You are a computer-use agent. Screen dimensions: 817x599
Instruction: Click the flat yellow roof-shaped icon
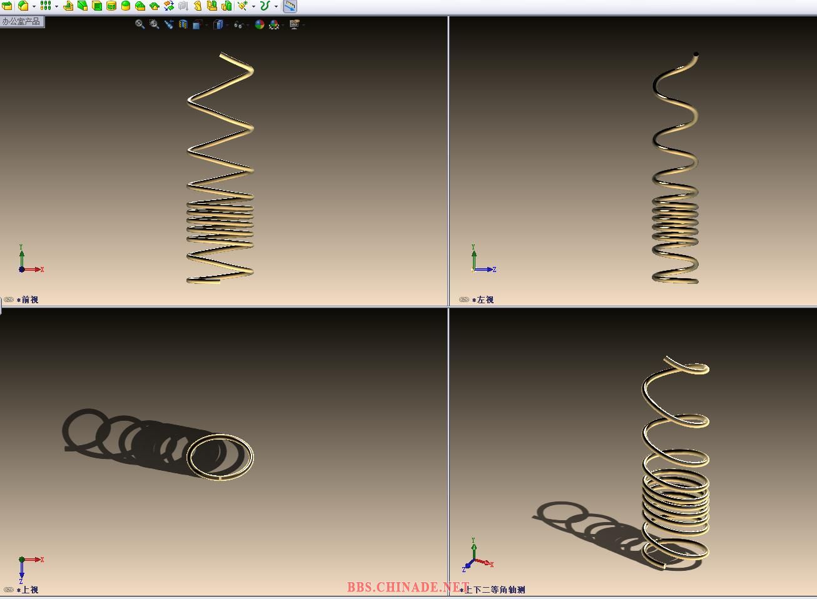click(x=154, y=6)
